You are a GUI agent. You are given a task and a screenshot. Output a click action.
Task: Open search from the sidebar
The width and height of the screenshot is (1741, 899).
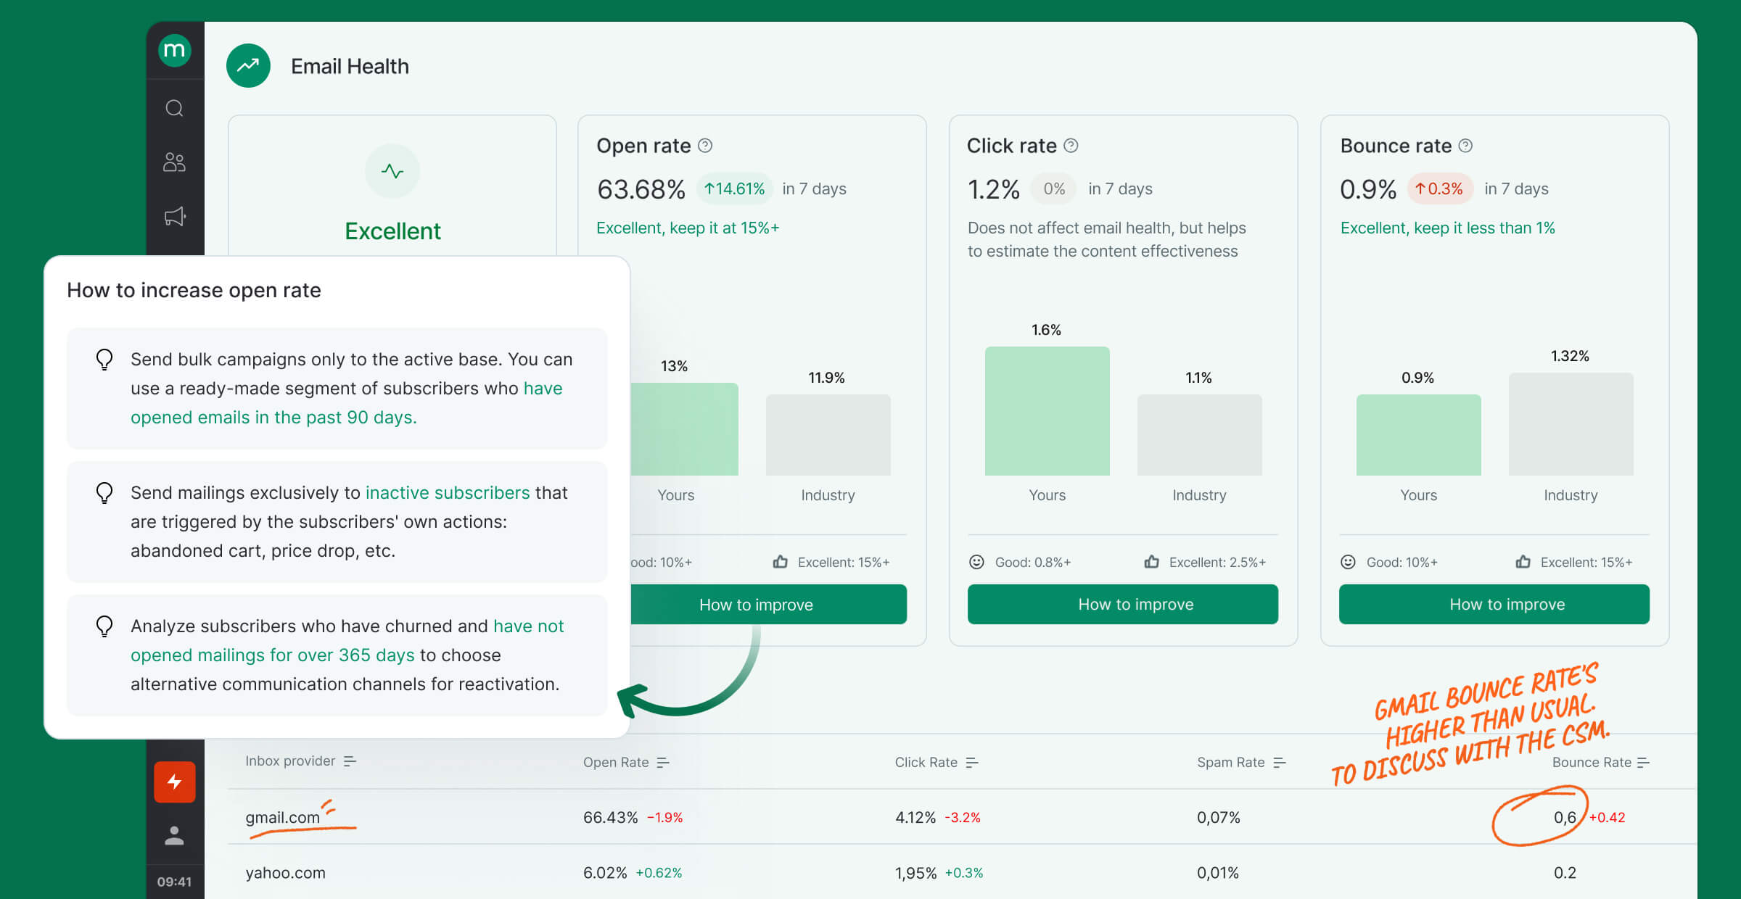point(174,107)
